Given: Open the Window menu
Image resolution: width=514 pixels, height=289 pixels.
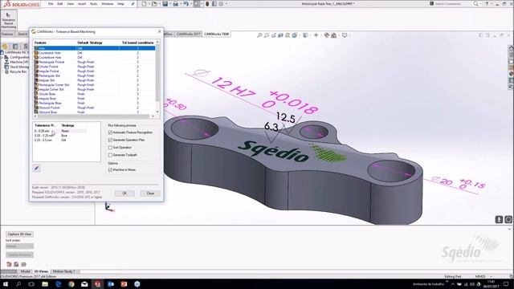Looking at the screenshot, I should 107,4.
